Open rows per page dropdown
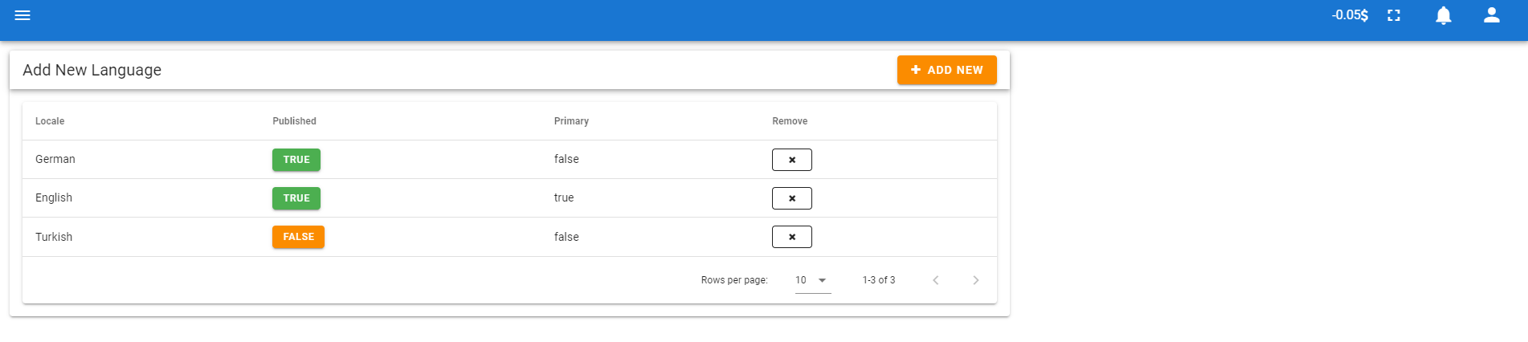 [813, 280]
